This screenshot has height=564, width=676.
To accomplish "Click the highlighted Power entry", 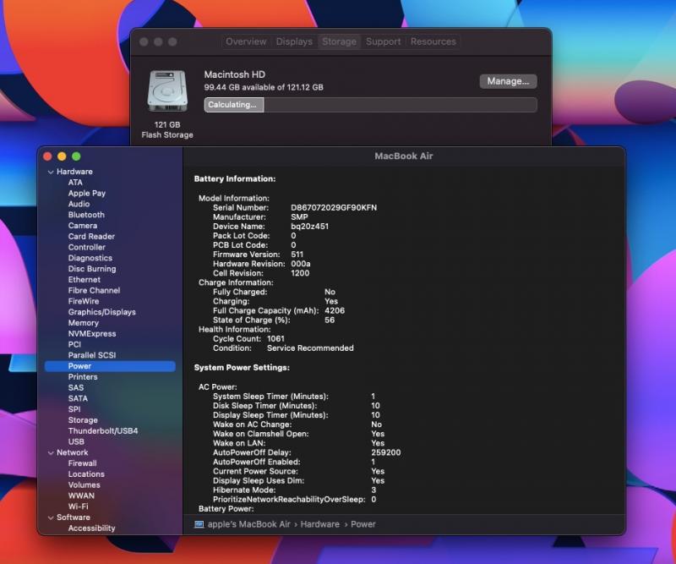I will click(110, 366).
